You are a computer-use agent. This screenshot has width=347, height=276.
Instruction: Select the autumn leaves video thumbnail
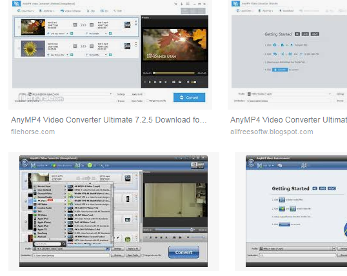[33, 27]
